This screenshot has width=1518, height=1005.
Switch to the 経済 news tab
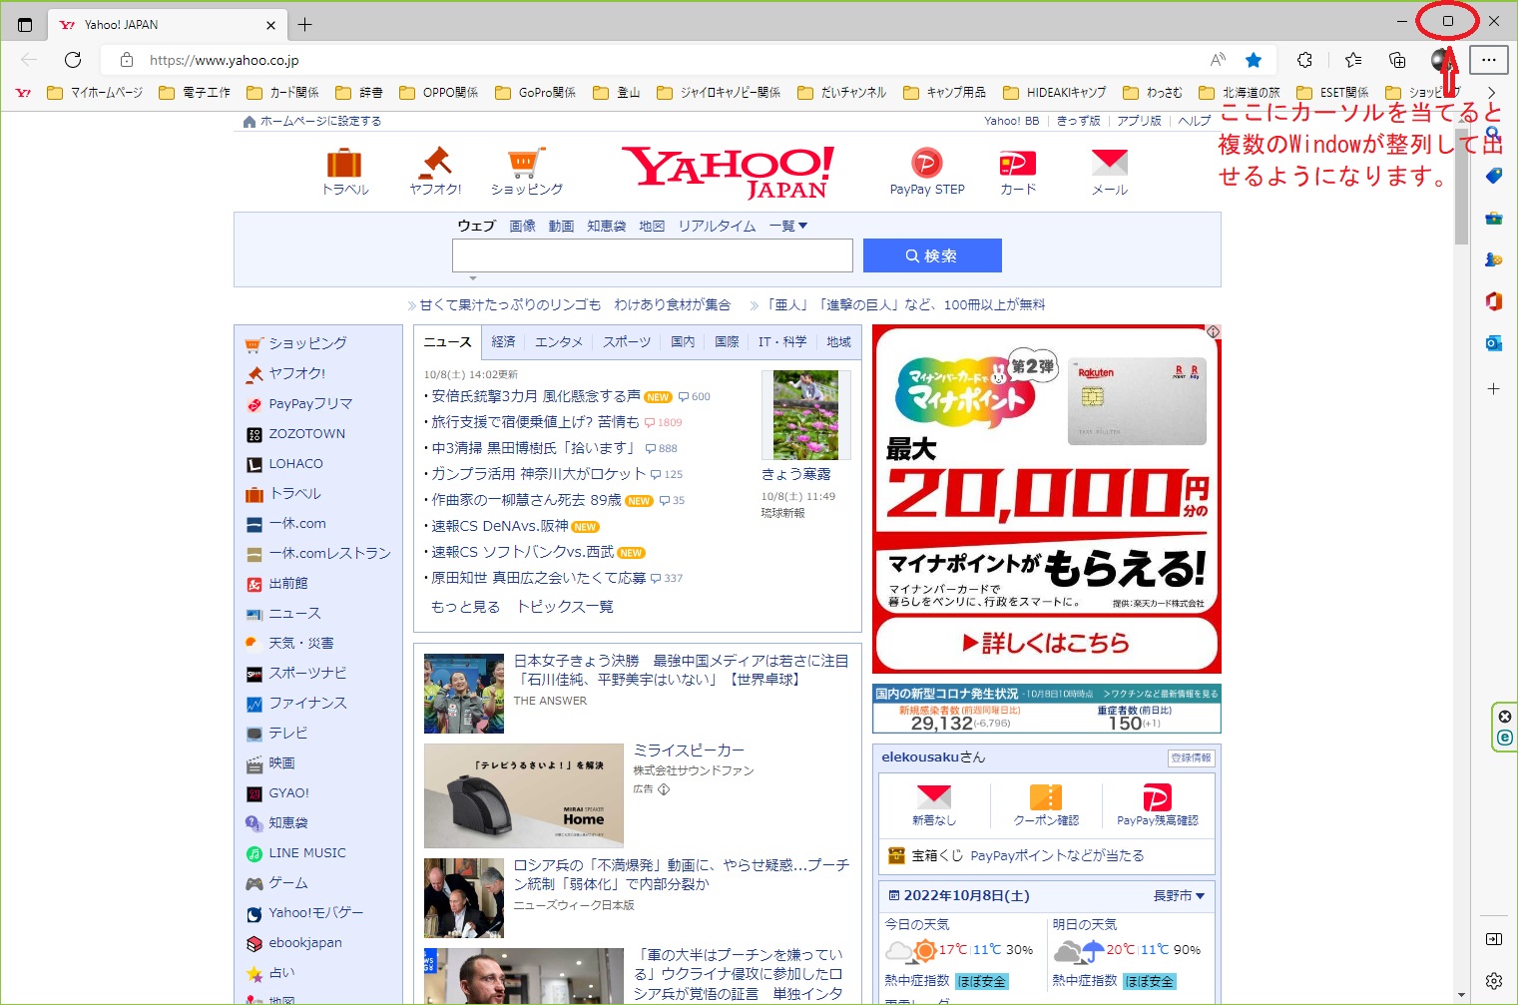504,341
